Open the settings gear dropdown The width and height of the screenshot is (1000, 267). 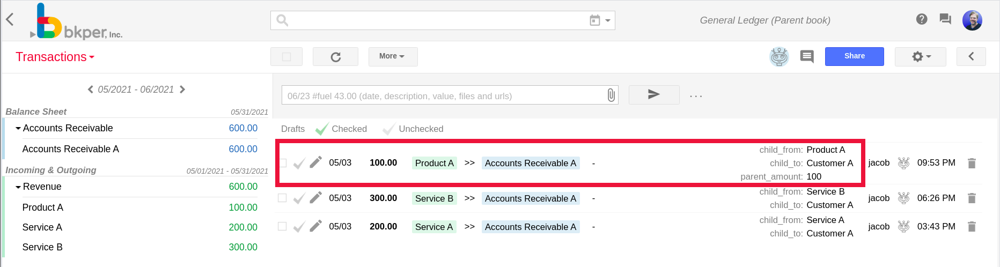pos(921,56)
